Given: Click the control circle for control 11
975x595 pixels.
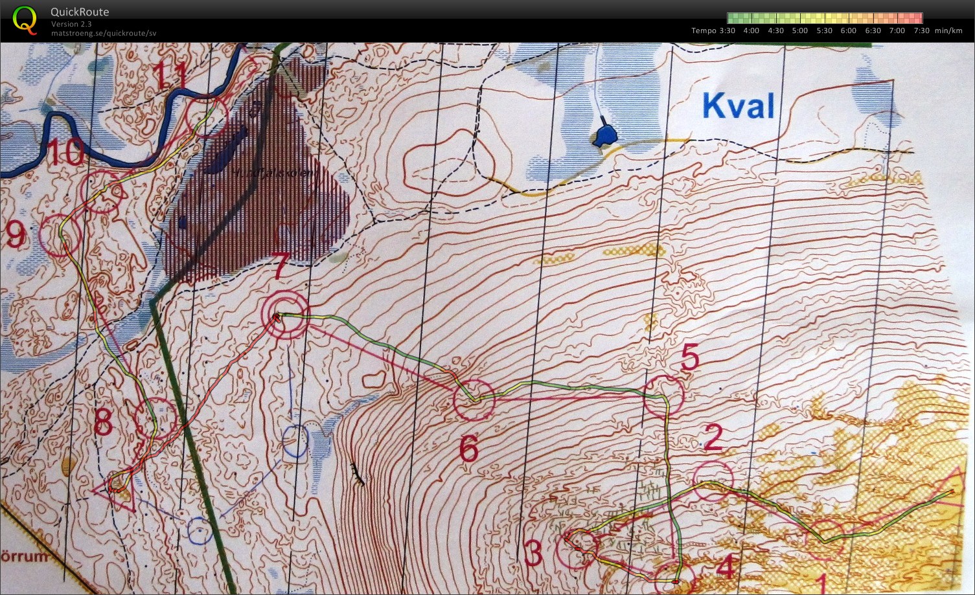Looking at the screenshot, I should coord(207,117).
